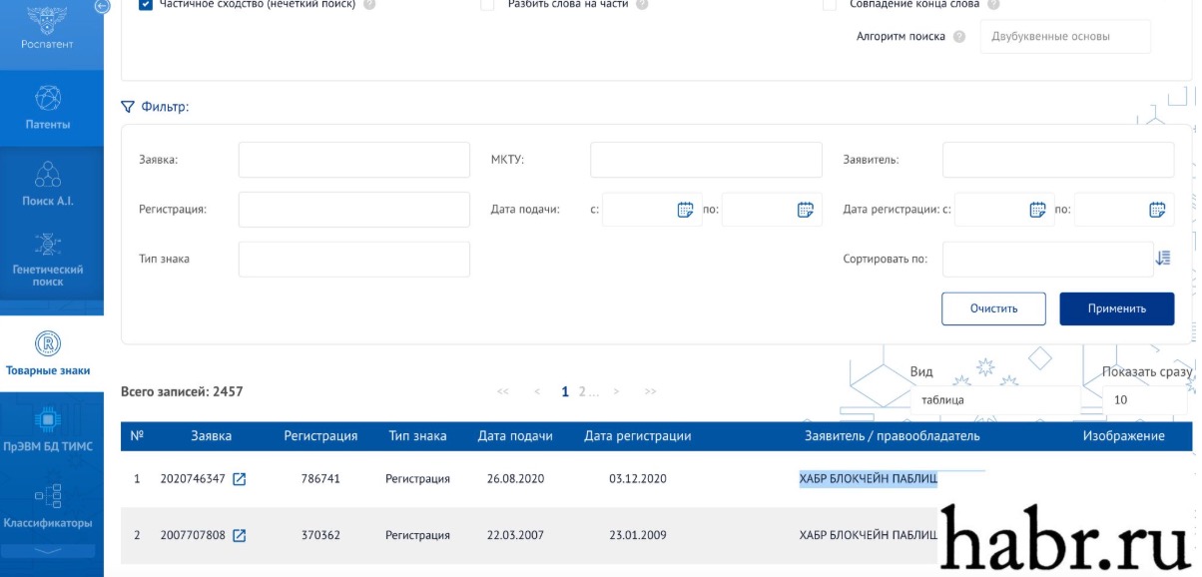Open the Роспатент home logo
Image resolution: width=1202 pixels, height=577 pixels.
click(x=48, y=27)
